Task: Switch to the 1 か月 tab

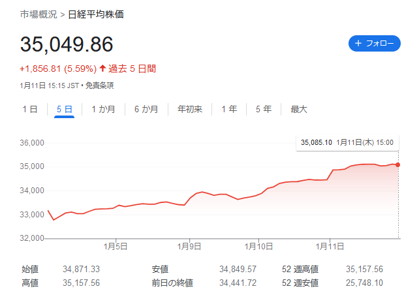Action: (x=103, y=109)
